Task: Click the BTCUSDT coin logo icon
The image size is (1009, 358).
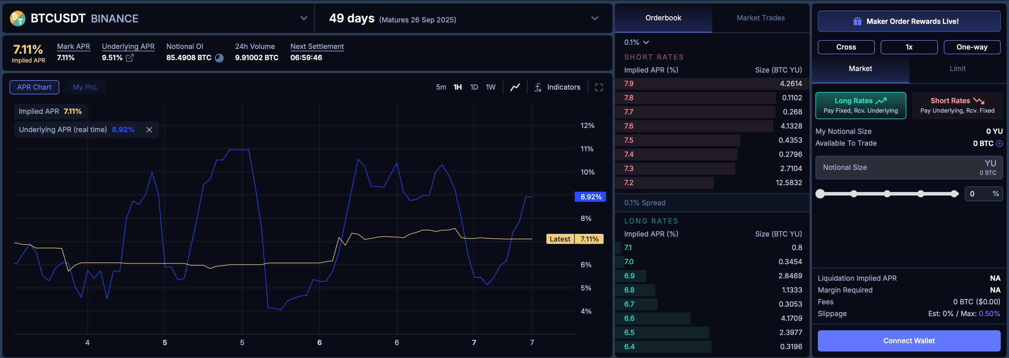Action: tap(18, 18)
